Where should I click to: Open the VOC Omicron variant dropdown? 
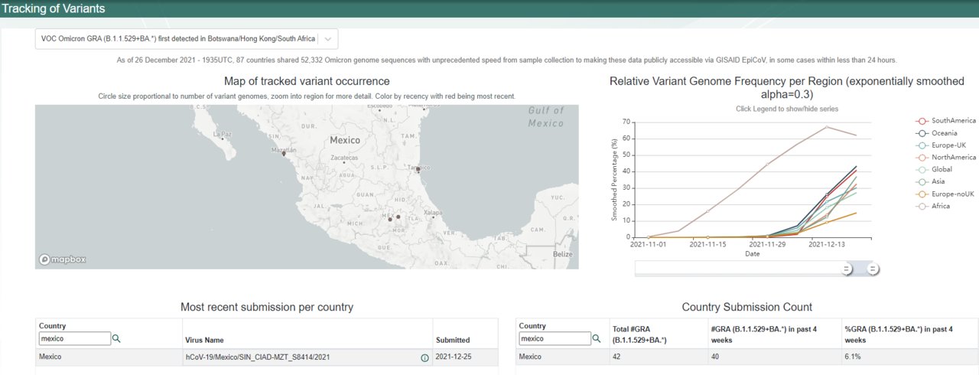click(x=177, y=39)
